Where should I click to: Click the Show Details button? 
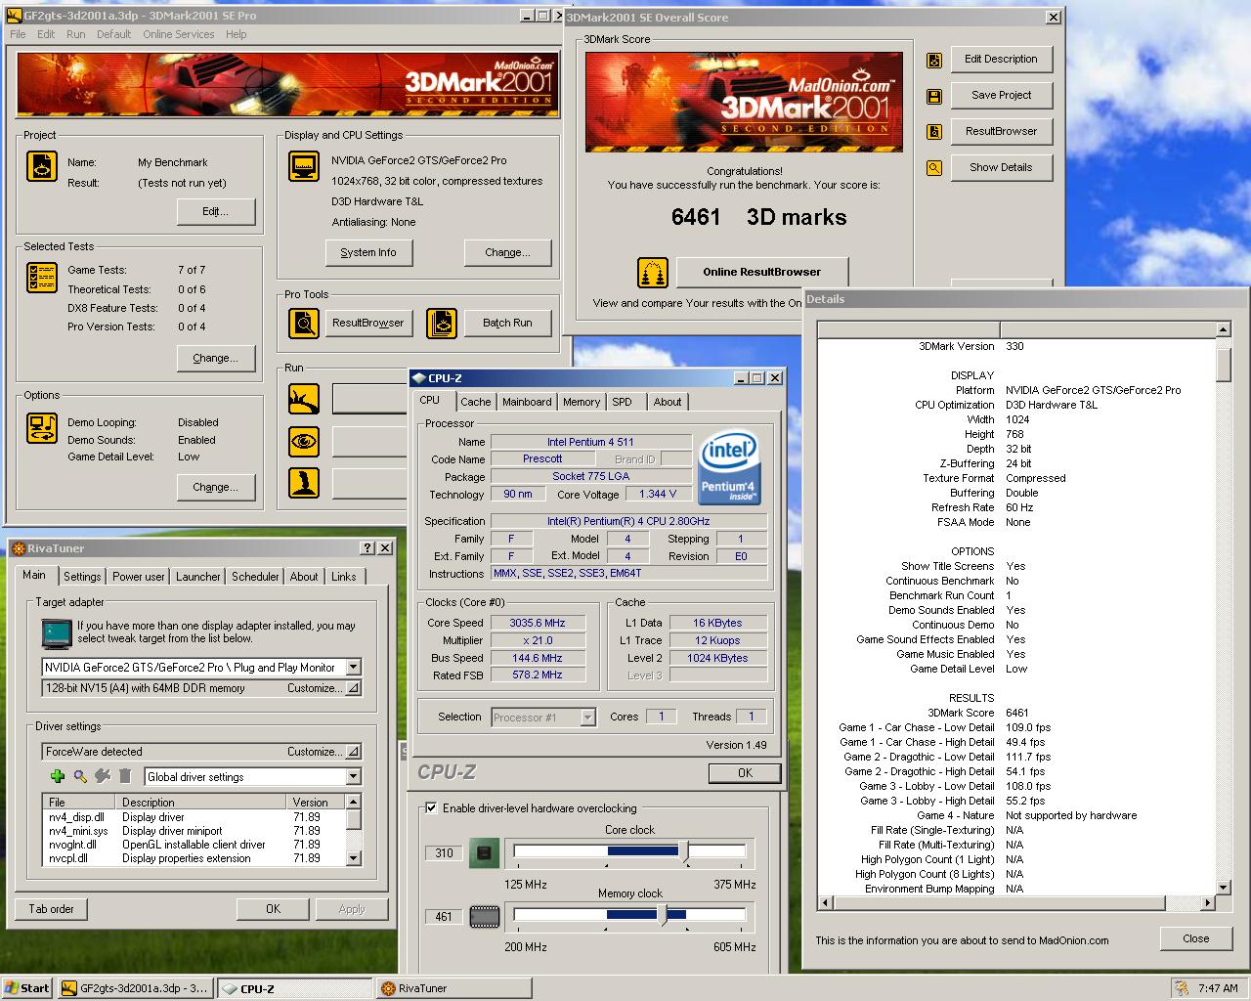(x=1001, y=167)
